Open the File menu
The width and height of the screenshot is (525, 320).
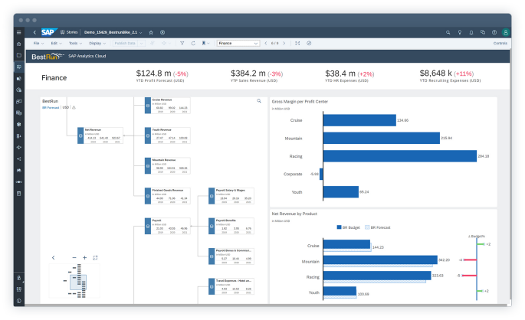tap(37, 44)
